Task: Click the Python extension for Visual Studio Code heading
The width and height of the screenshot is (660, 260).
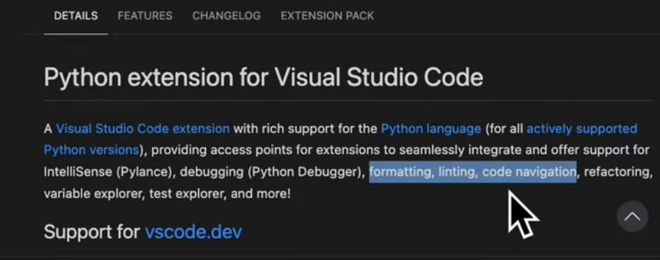Action: pyautogui.click(x=264, y=77)
